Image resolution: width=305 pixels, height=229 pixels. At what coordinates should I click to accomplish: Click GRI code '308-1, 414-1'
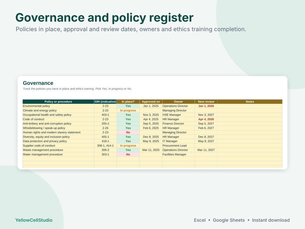coord(105,146)
